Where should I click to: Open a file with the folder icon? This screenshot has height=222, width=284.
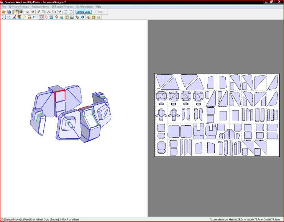[3, 12]
